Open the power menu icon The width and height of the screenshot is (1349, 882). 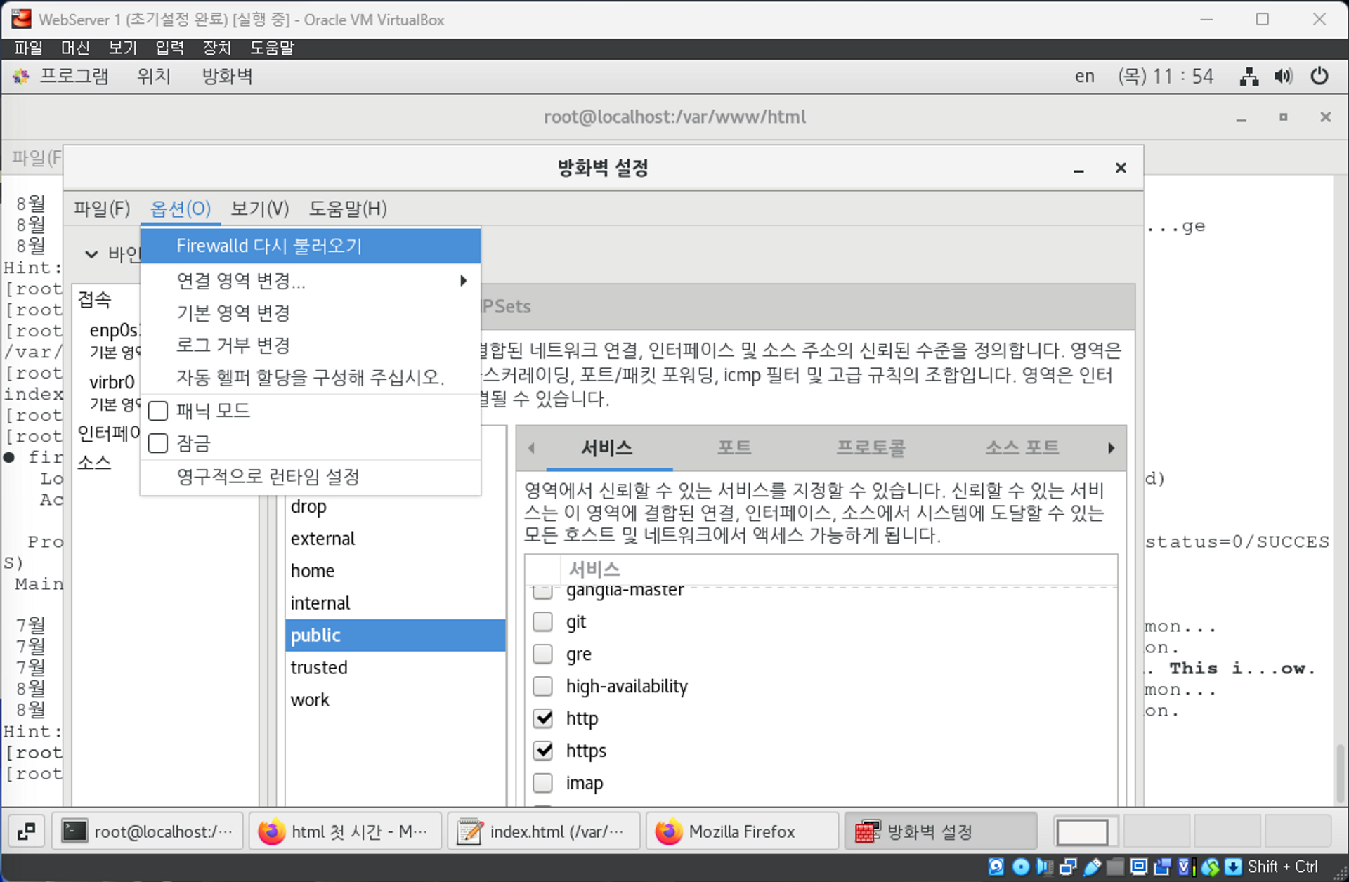pos(1319,76)
